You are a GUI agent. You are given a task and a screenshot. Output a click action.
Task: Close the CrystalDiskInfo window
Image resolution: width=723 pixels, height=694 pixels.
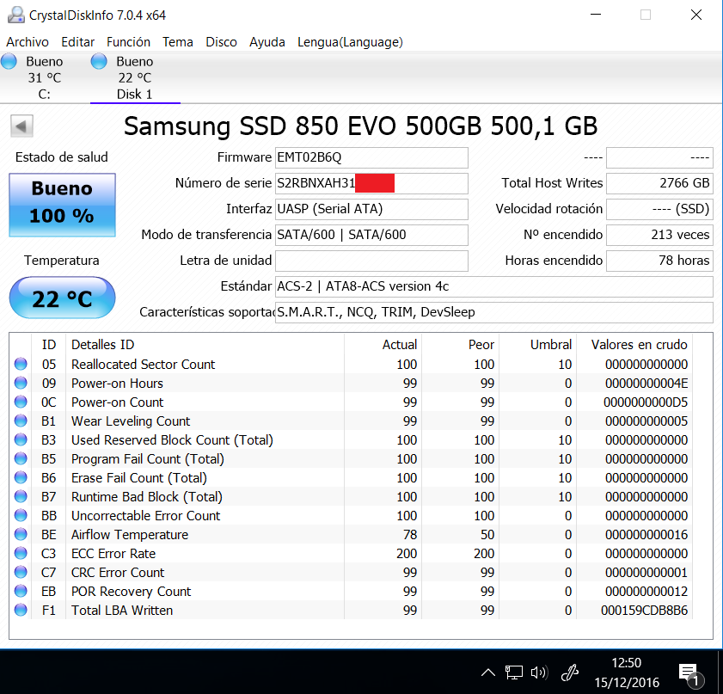[x=696, y=15]
